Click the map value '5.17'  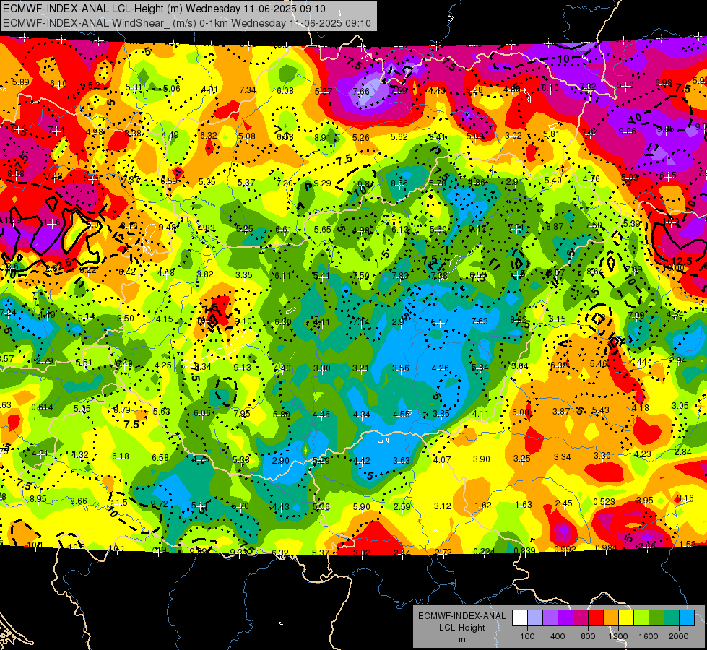(440, 322)
